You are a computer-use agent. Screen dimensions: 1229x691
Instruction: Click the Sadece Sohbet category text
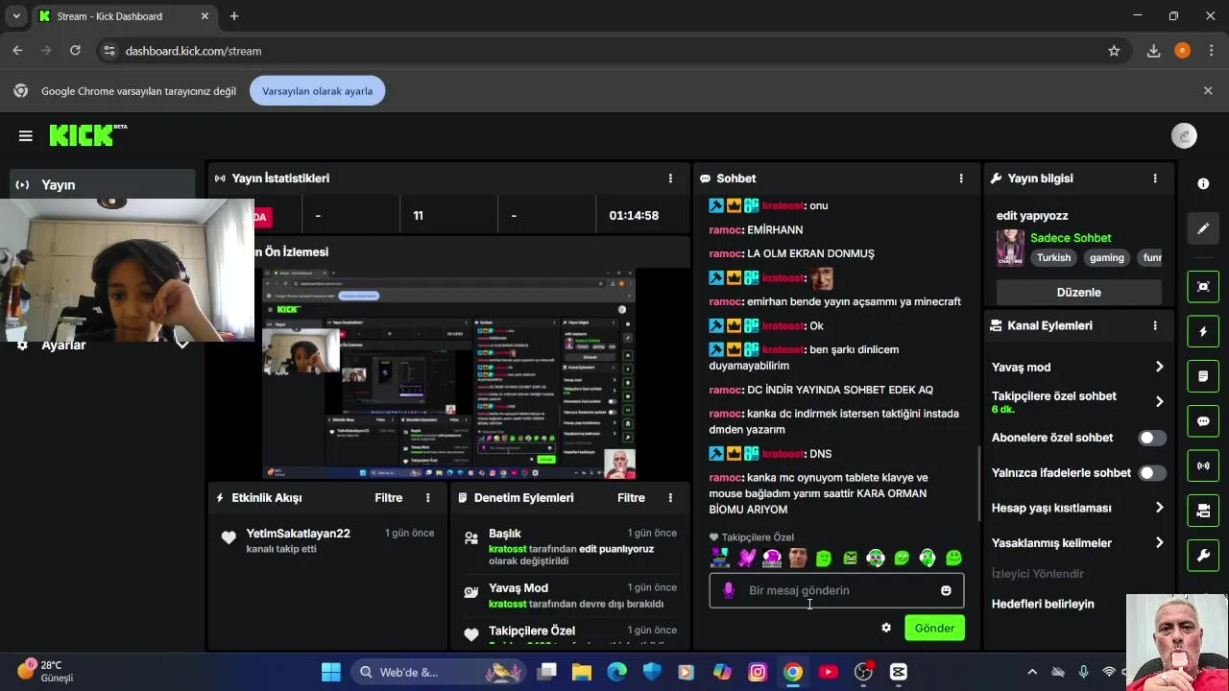1071,238
